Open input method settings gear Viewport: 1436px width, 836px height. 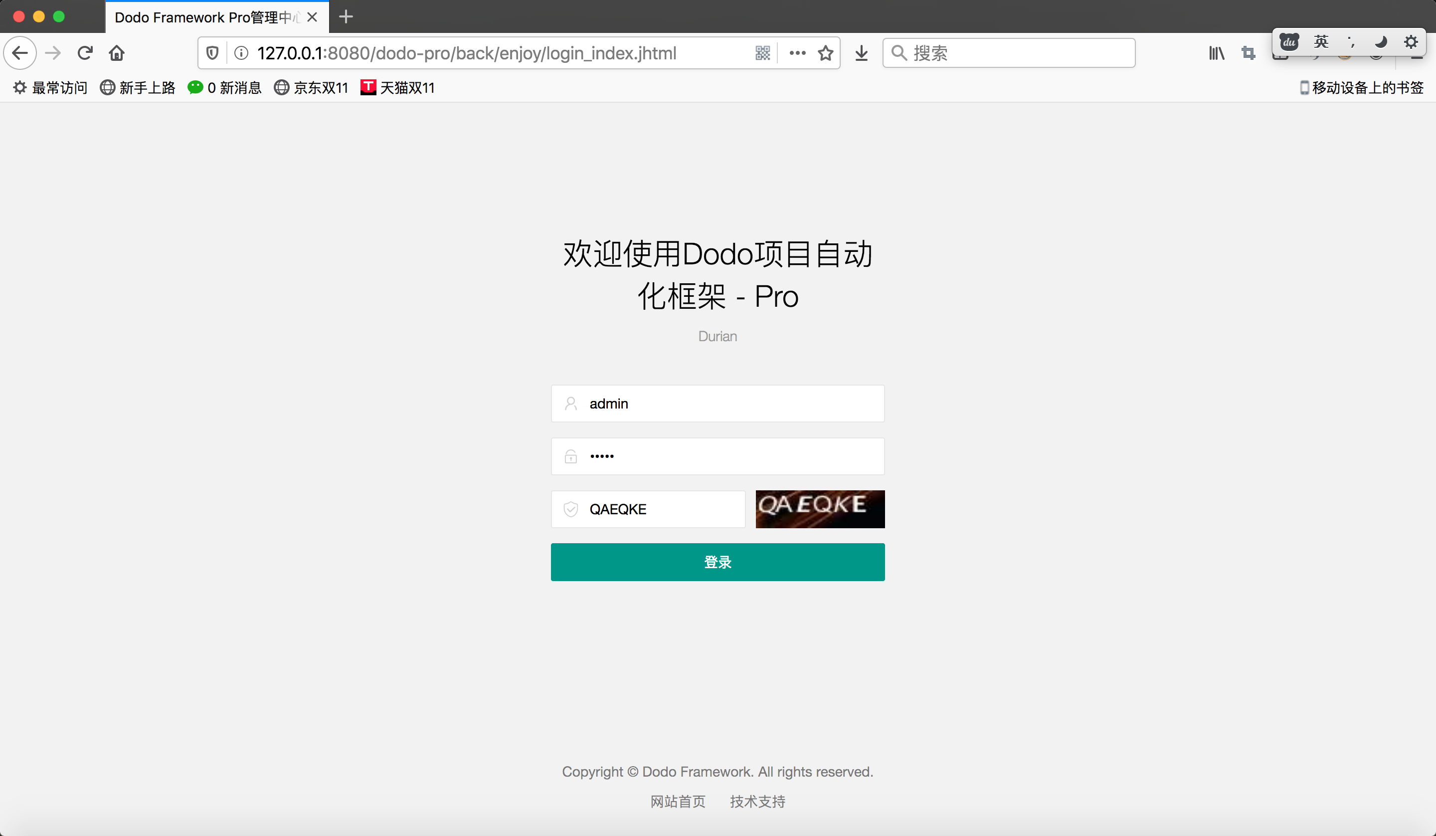coord(1411,41)
